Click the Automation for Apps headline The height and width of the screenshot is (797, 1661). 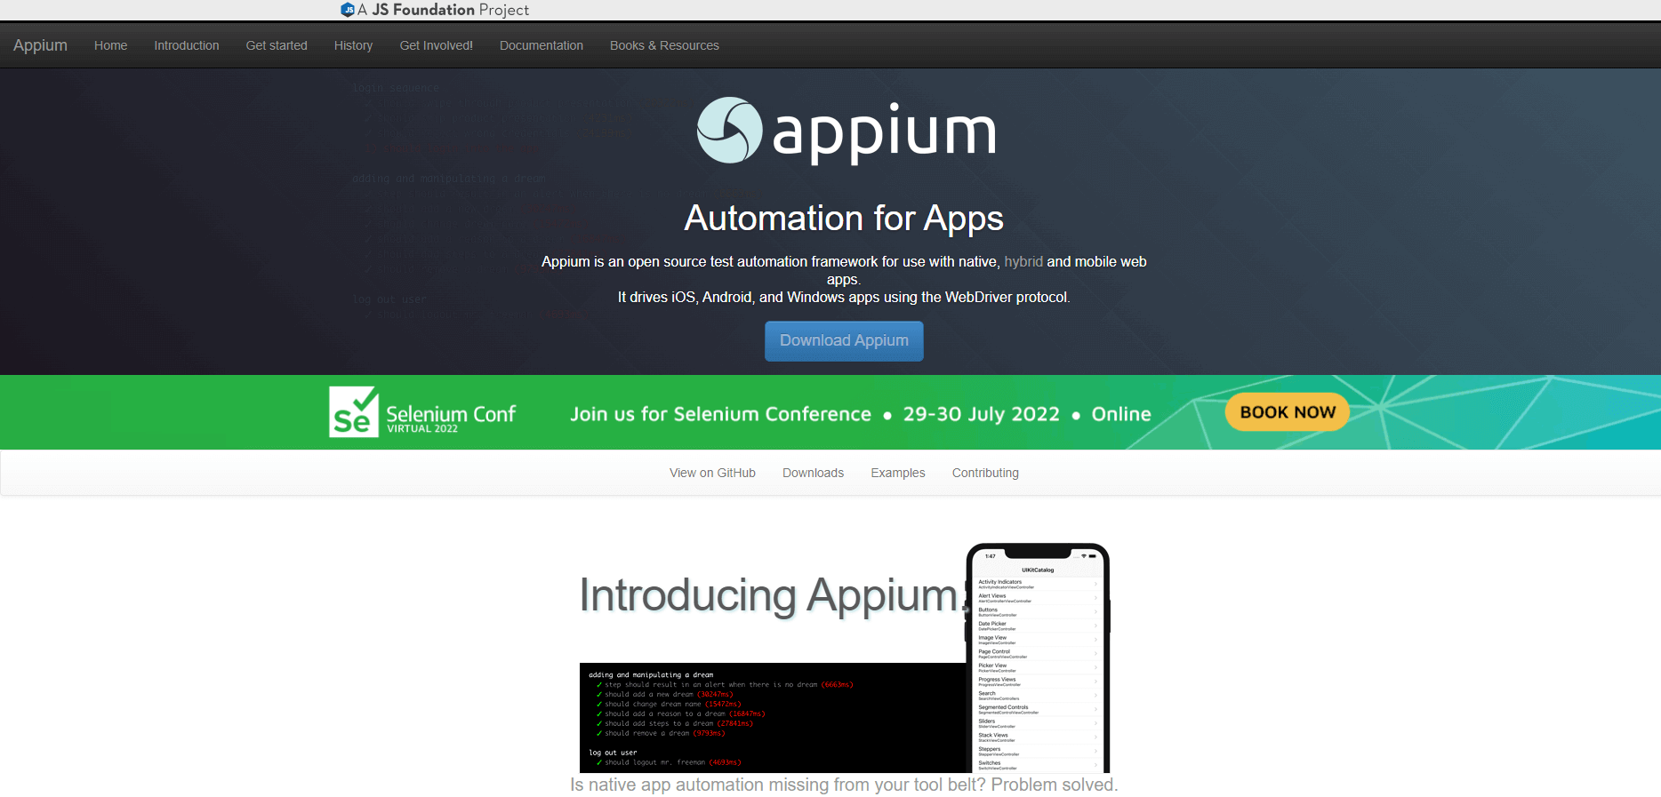click(x=844, y=219)
